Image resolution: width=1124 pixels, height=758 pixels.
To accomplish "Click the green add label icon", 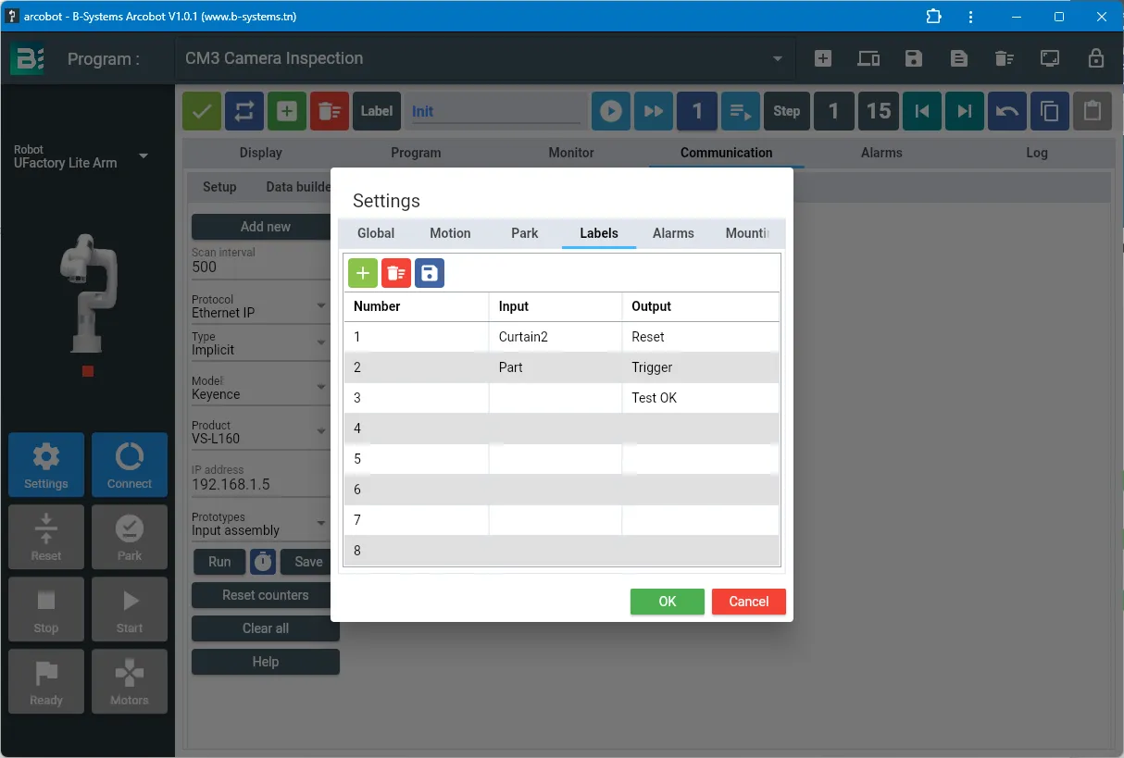I will coord(363,273).
